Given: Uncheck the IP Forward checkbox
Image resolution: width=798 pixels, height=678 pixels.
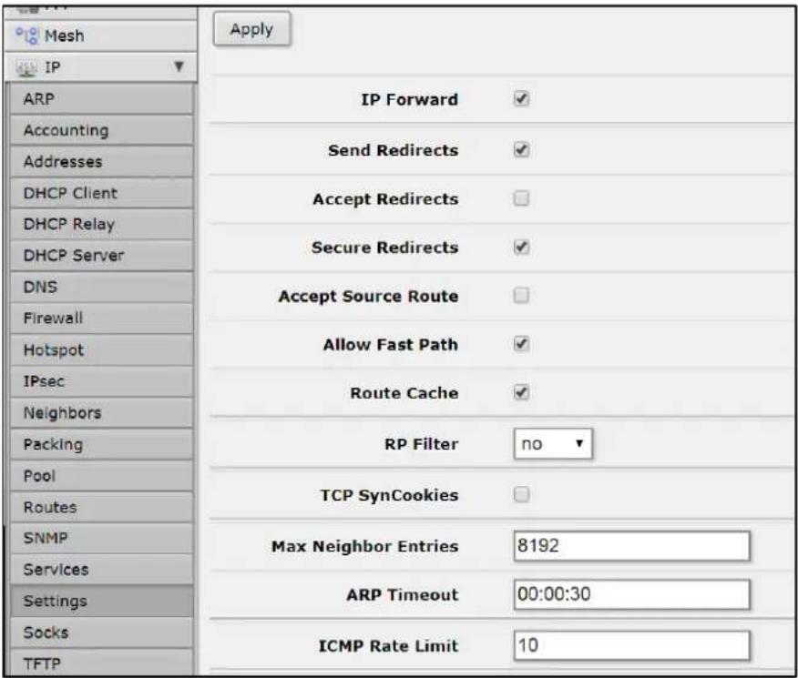Looking at the screenshot, I should point(521,98).
